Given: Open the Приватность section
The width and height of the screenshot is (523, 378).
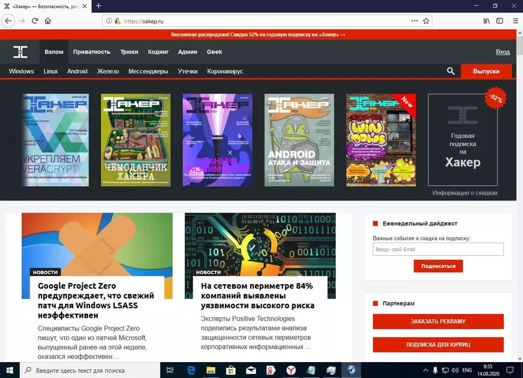Looking at the screenshot, I should click(x=92, y=52).
